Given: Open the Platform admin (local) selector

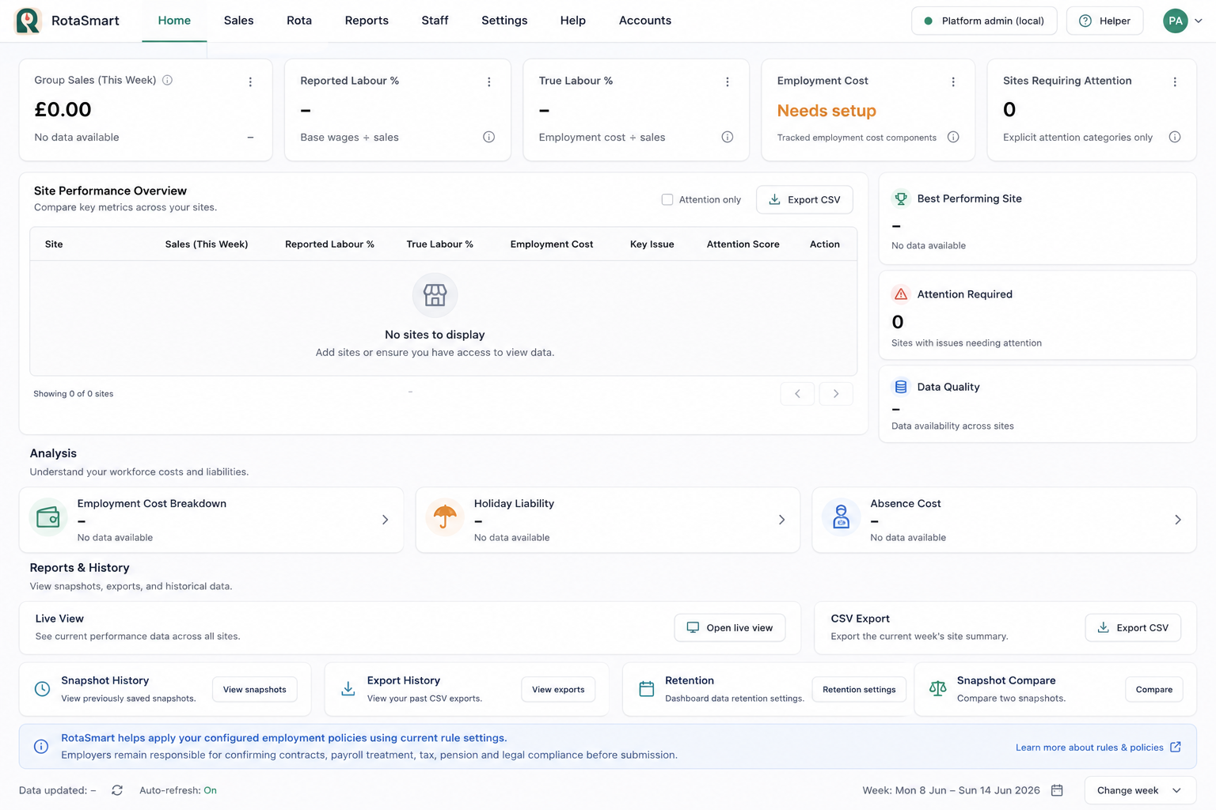Looking at the screenshot, I should click(x=984, y=21).
